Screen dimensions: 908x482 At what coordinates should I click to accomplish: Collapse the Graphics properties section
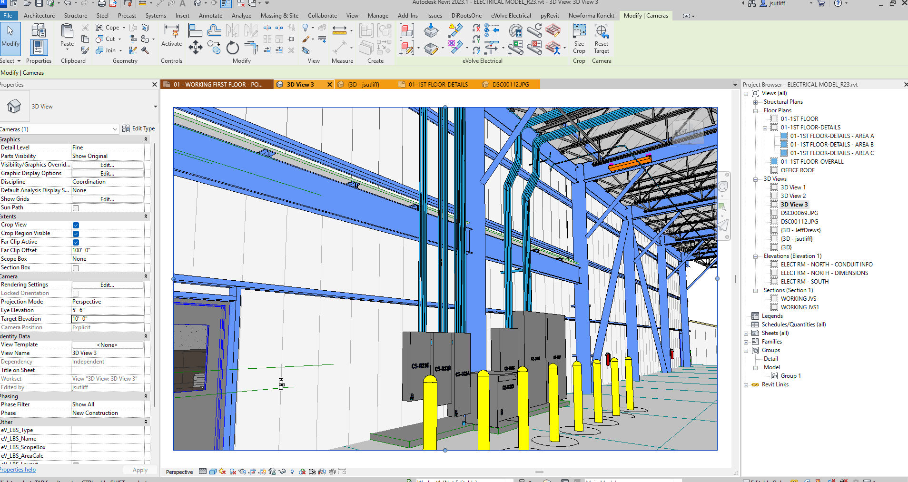tap(146, 139)
